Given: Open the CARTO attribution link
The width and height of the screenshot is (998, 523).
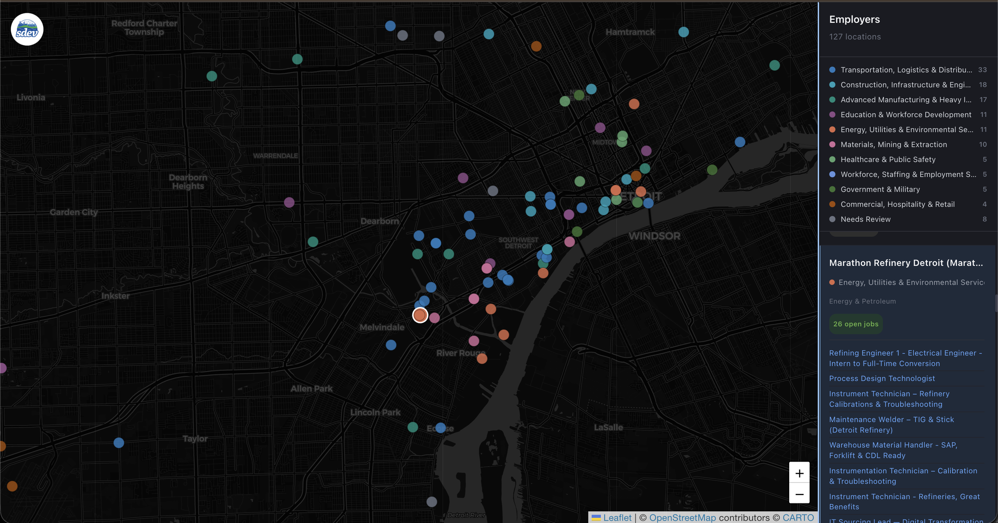Looking at the screenshot, I should coord(798,518).
